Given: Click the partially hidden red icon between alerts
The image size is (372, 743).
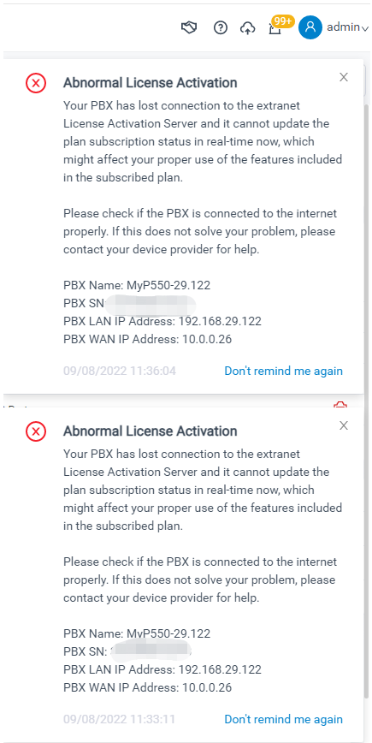Looking at the screenshot, I should click(340, 405).
